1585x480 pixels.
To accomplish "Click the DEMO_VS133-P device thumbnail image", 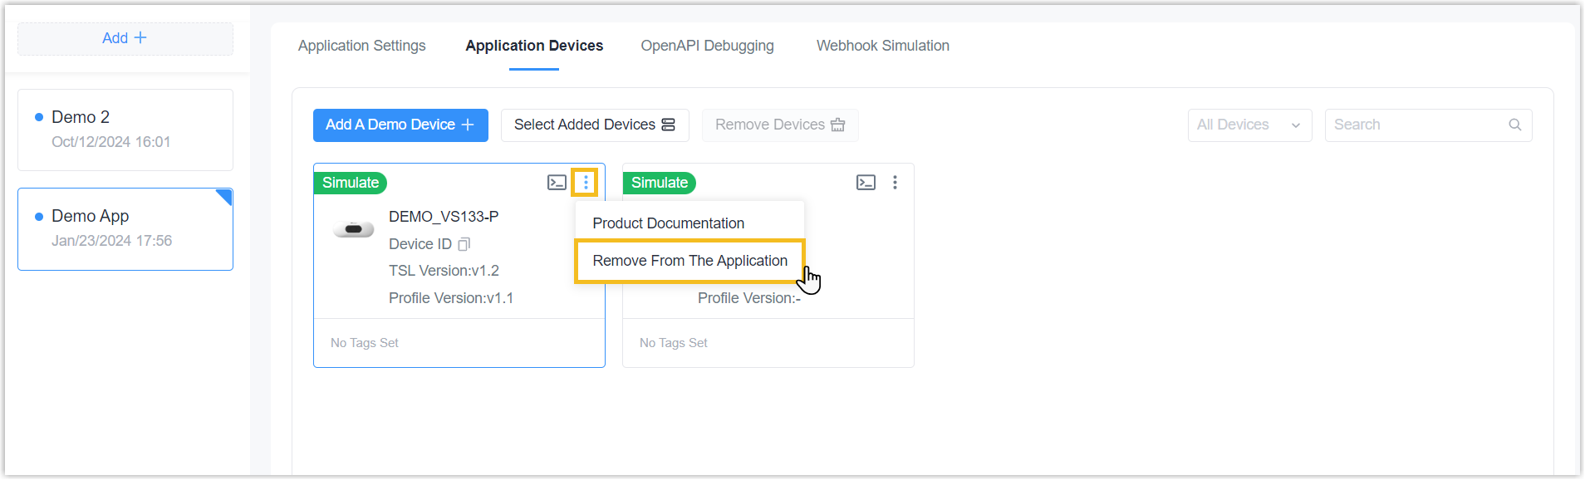I will [354, 229].
